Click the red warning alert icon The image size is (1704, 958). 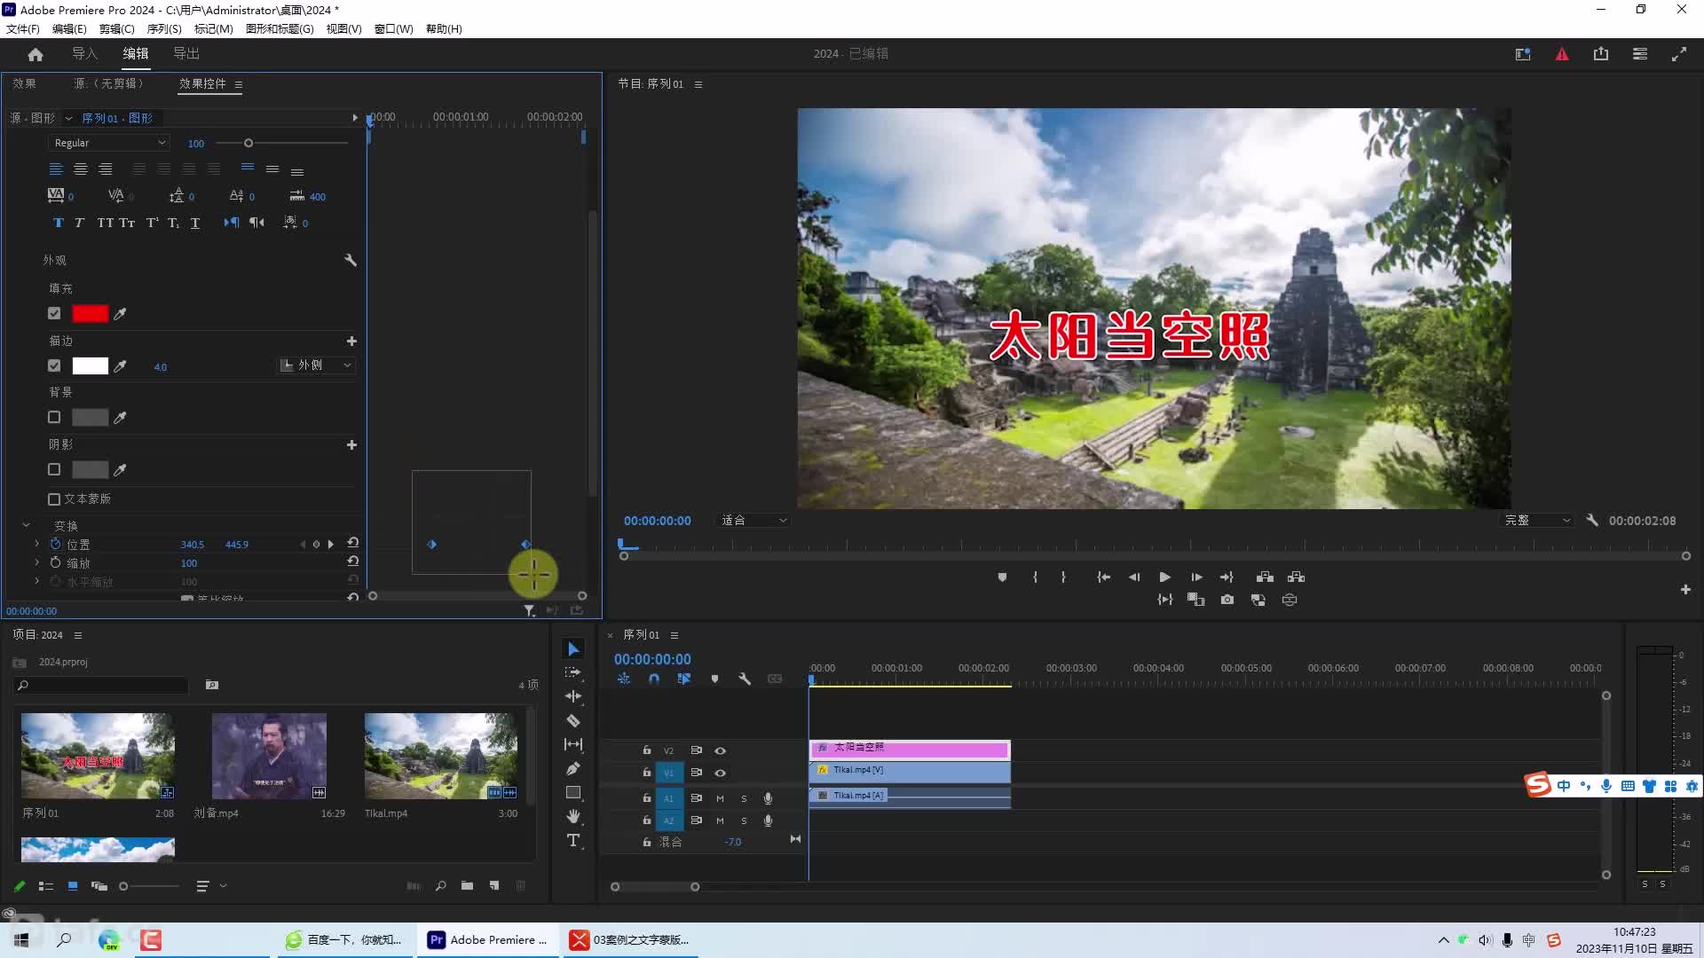[1562, 54]
